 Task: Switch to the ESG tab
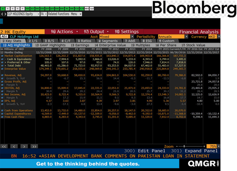pyautogui.click(x=147, y=41)
